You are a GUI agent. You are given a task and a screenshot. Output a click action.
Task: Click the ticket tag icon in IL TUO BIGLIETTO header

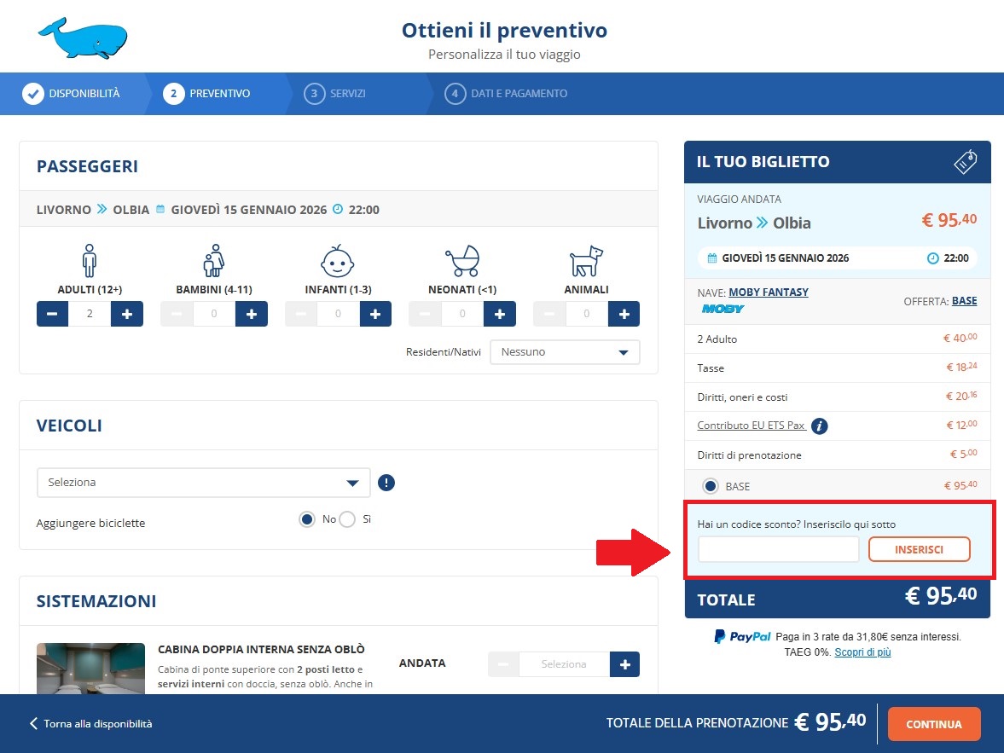tap(965, 160)
